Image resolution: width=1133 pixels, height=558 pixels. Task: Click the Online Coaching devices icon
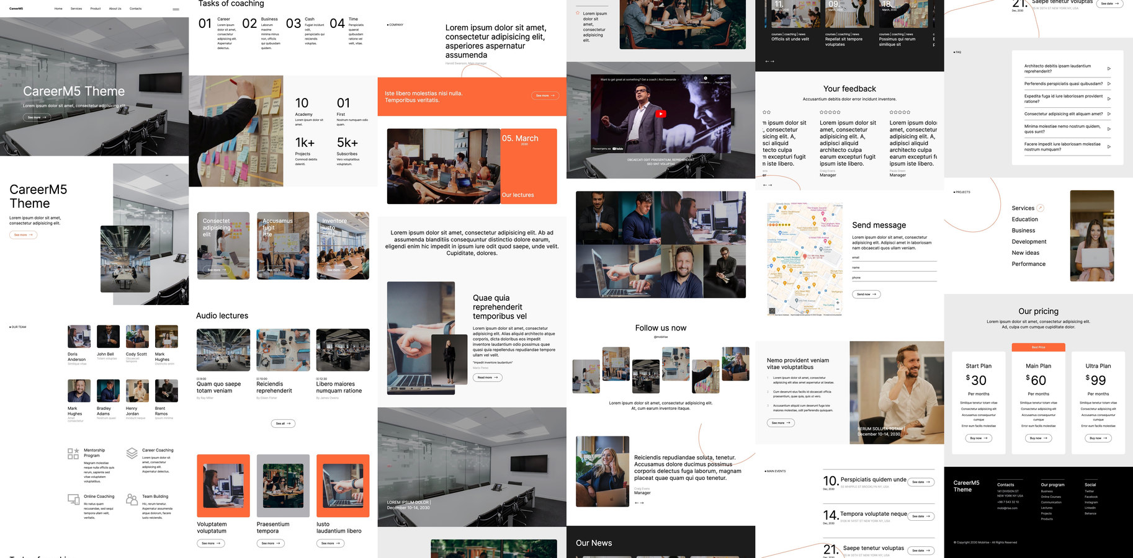click(73, 499)
